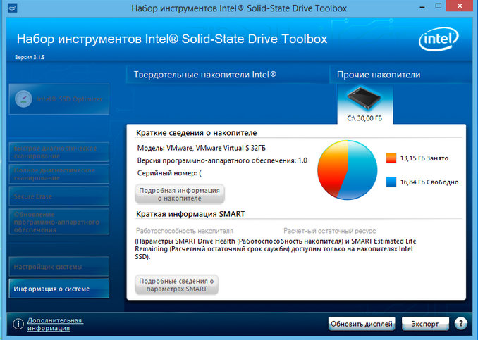Viewport: 478px width, 340px height.
Task: Open Настройщик системы
Action: pyautogui.click(x=59, y=267)
